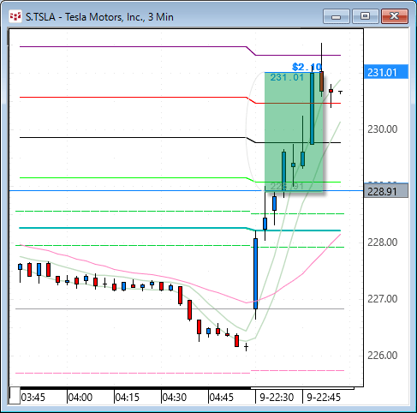Click the 04:30 time axis label
417x413 pixels.
[x=175, y=398]
